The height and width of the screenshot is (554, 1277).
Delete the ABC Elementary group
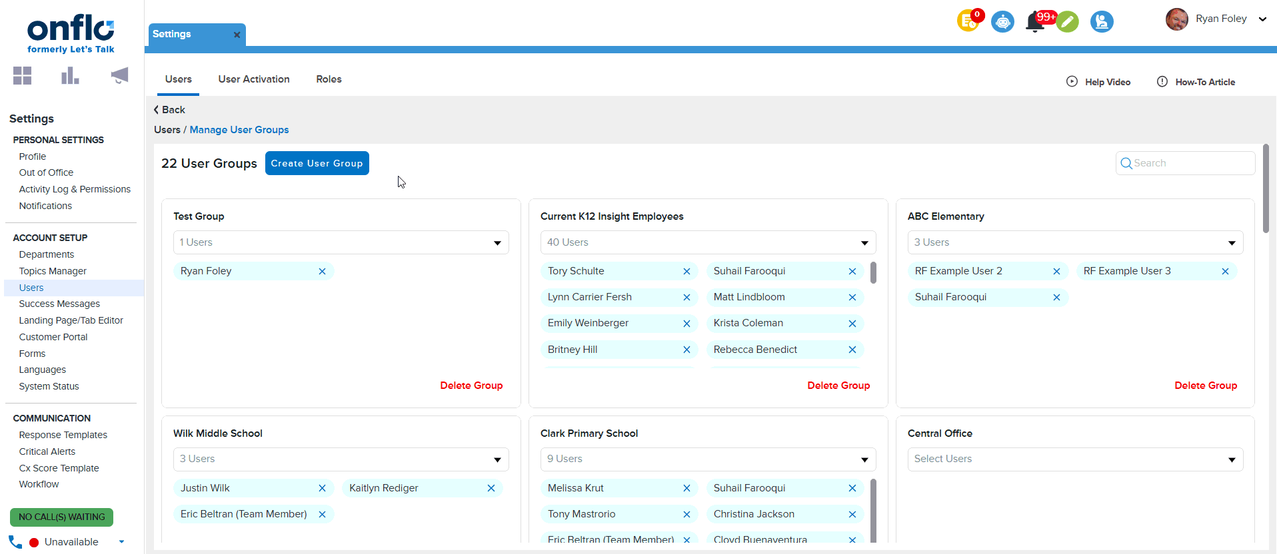(1205, 386)
